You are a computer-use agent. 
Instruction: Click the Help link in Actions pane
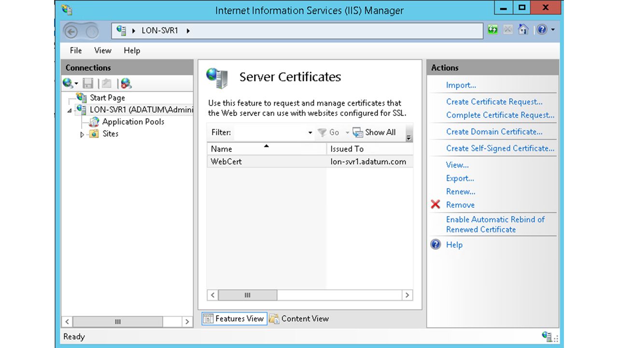[454, 245]
